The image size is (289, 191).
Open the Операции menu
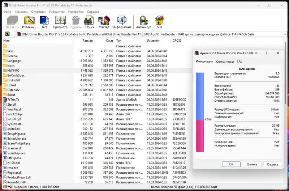click(38, 12)
